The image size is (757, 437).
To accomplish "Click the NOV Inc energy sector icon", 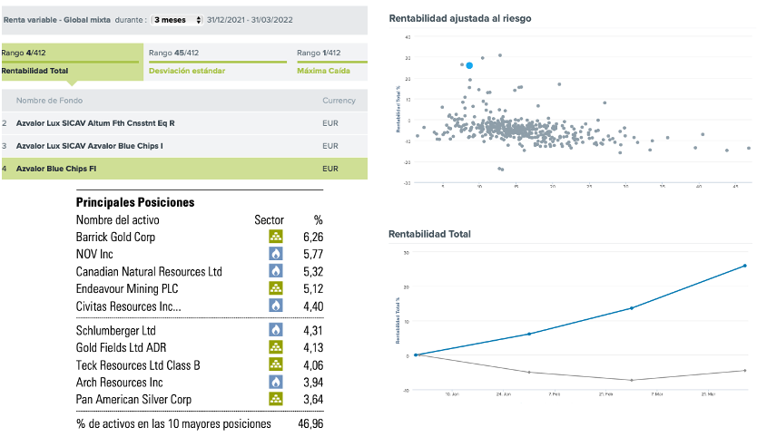I will pos(275,254).
